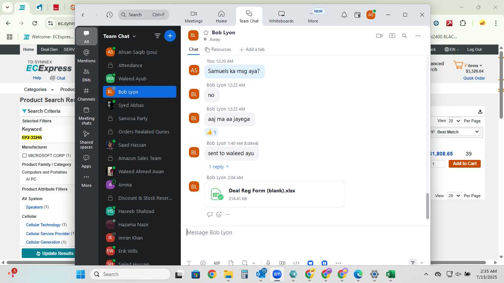Image resolution: width=504 pixels, height=283 pixels.
Task: Open Apps in Zoom sidebar
Action: pos(86,161)
